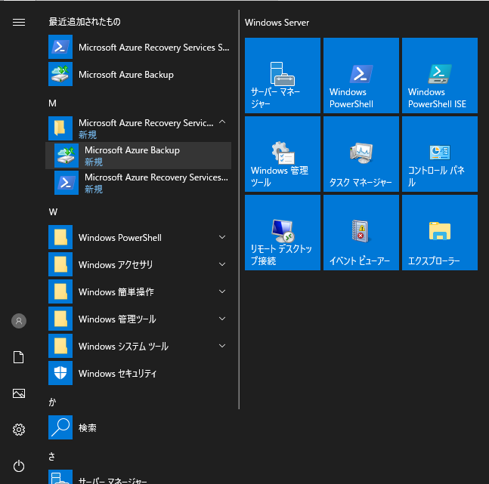Expand the Windows 簡単操作 folder
This screenshot has height=484, width=489.
[140, 291]
